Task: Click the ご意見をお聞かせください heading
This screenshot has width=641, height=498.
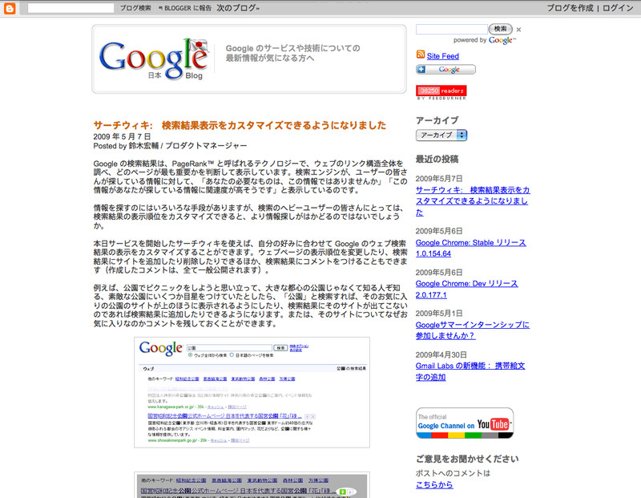Action: (467, 460)
